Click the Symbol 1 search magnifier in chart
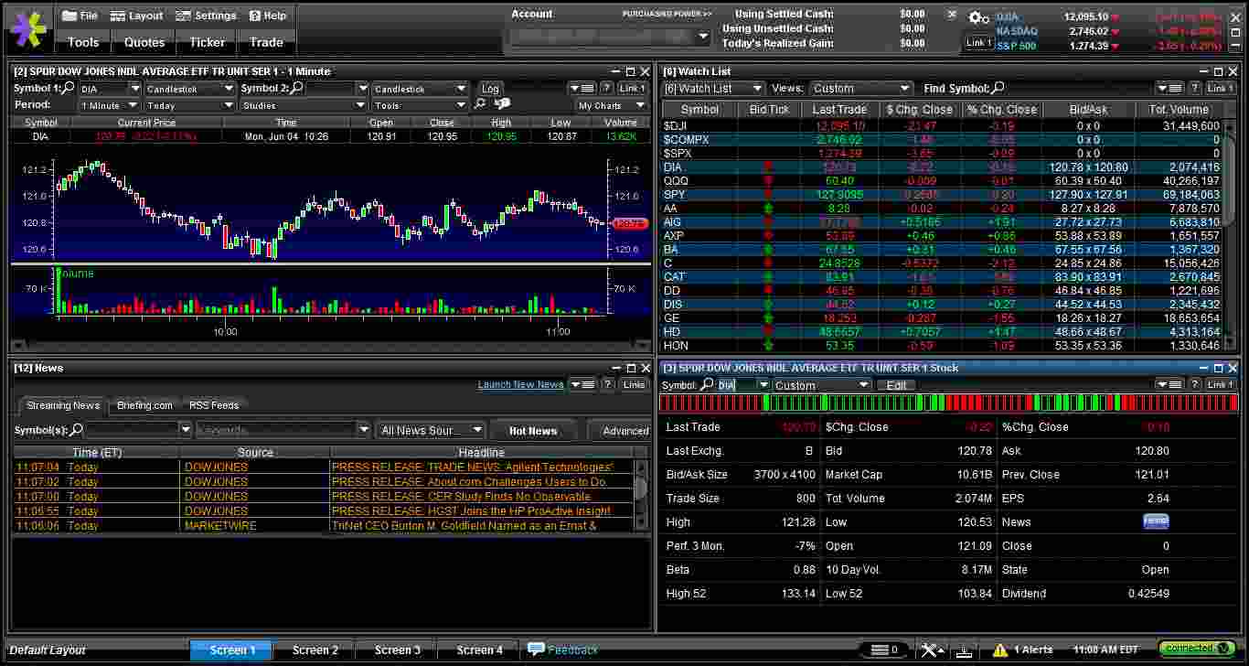This screenshot has width=1249, height=666. coord(69,89)
